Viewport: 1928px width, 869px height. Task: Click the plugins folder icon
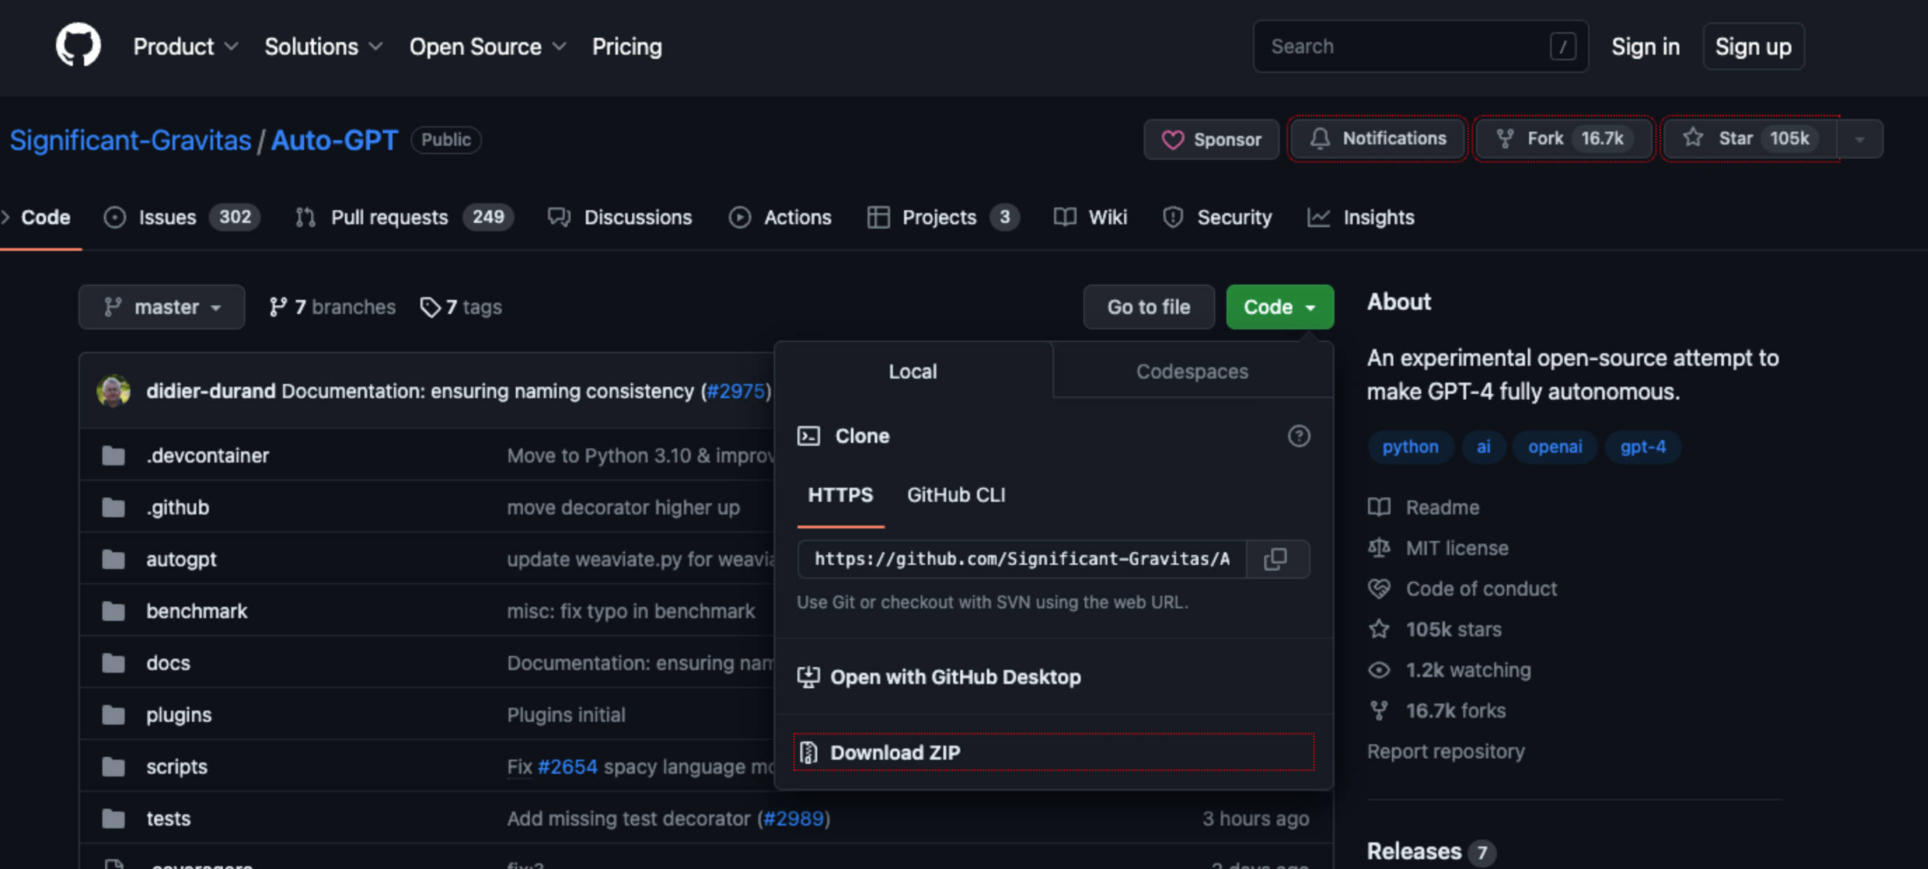114,714
